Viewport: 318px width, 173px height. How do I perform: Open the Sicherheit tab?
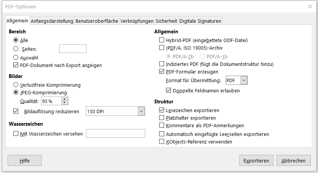point(166,21)
